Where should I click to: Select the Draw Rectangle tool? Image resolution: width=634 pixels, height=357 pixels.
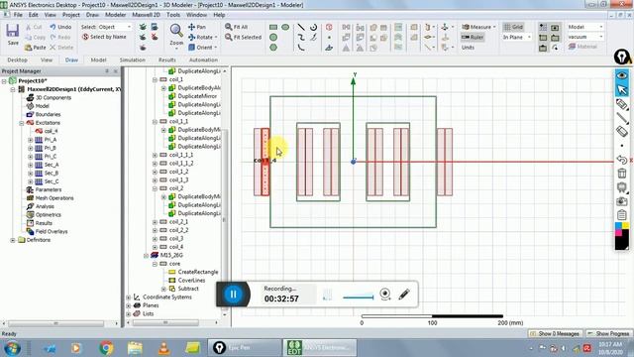point(273,27)
